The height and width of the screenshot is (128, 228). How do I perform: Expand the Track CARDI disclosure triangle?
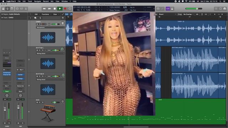coord(2,18)
